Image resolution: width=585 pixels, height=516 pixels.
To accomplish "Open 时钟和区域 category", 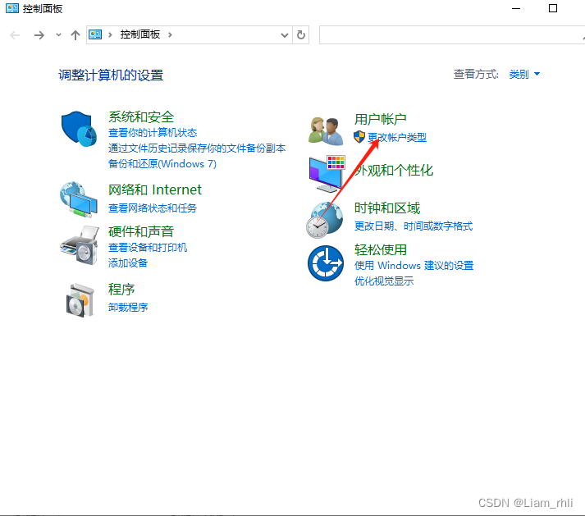I will tap(387, 208).
